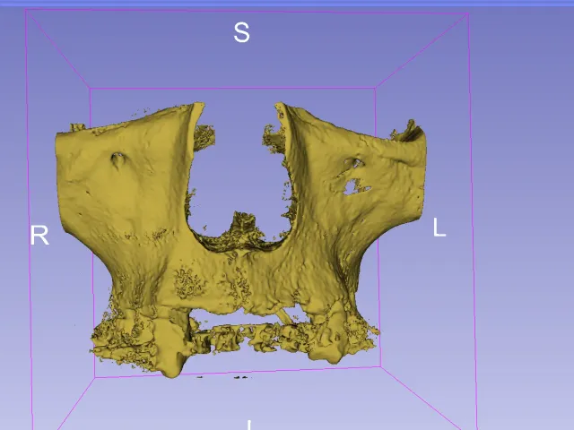Click the top-right corner of the outer bounding box
This screenshot has width=574, height=430.
pyautogui.click(x=468, y=14)
